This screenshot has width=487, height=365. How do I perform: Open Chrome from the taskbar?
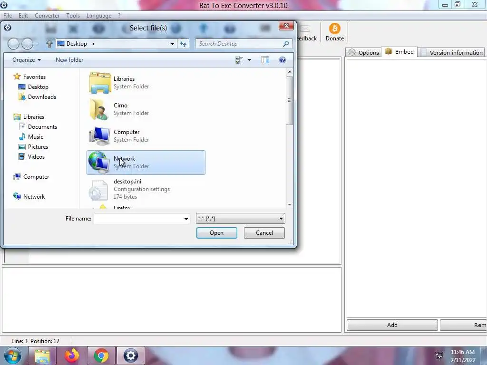101,355
